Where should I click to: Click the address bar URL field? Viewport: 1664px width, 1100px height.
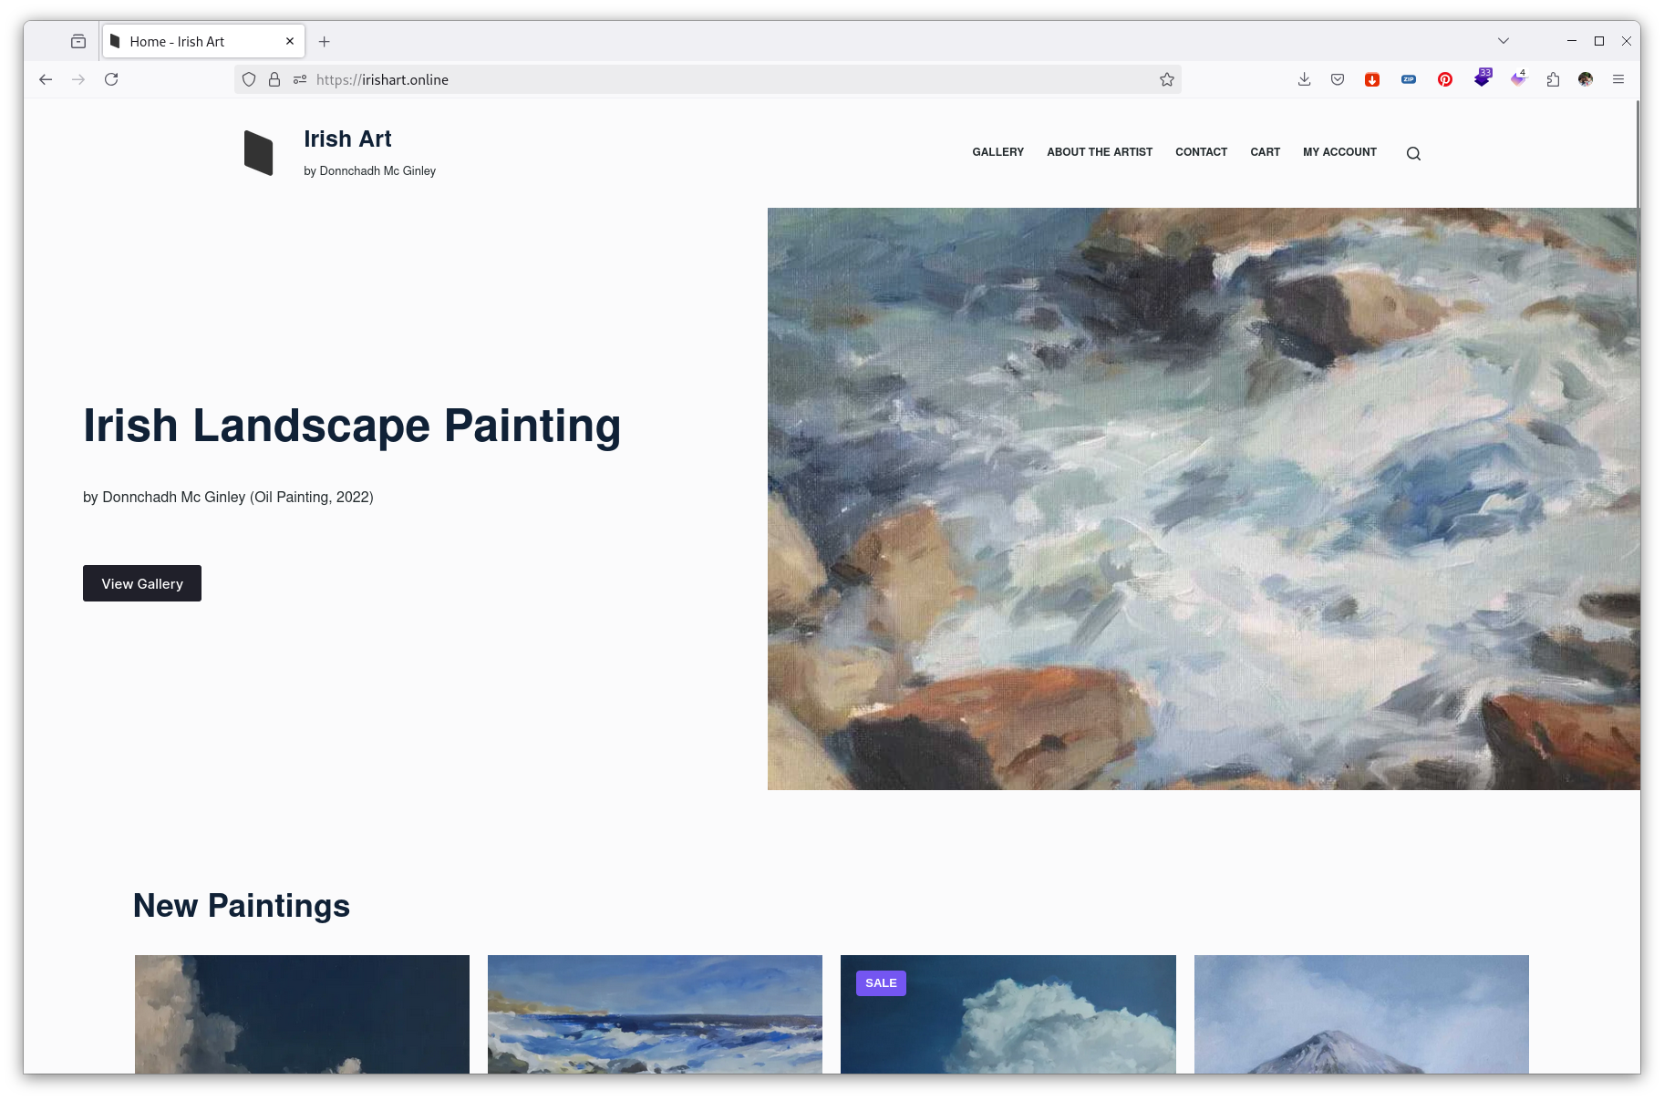point(729,79)
